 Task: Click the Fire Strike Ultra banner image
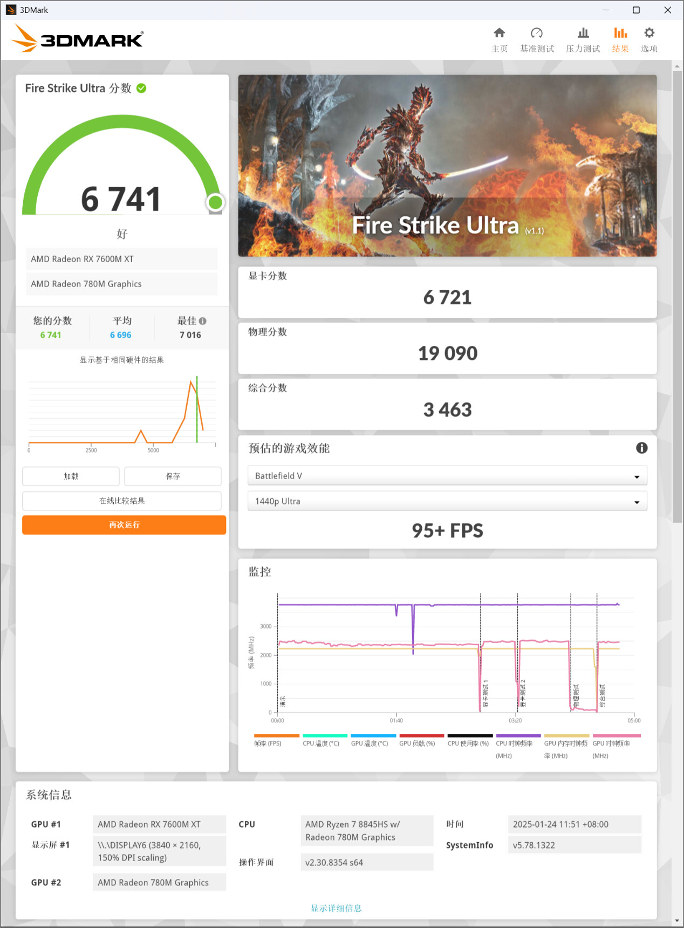tap(447, 165)
